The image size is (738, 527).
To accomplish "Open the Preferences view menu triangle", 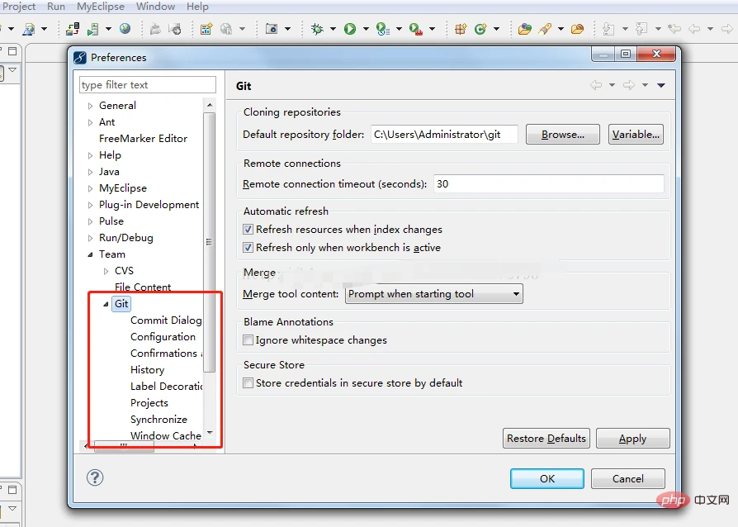I will (661, 85).
